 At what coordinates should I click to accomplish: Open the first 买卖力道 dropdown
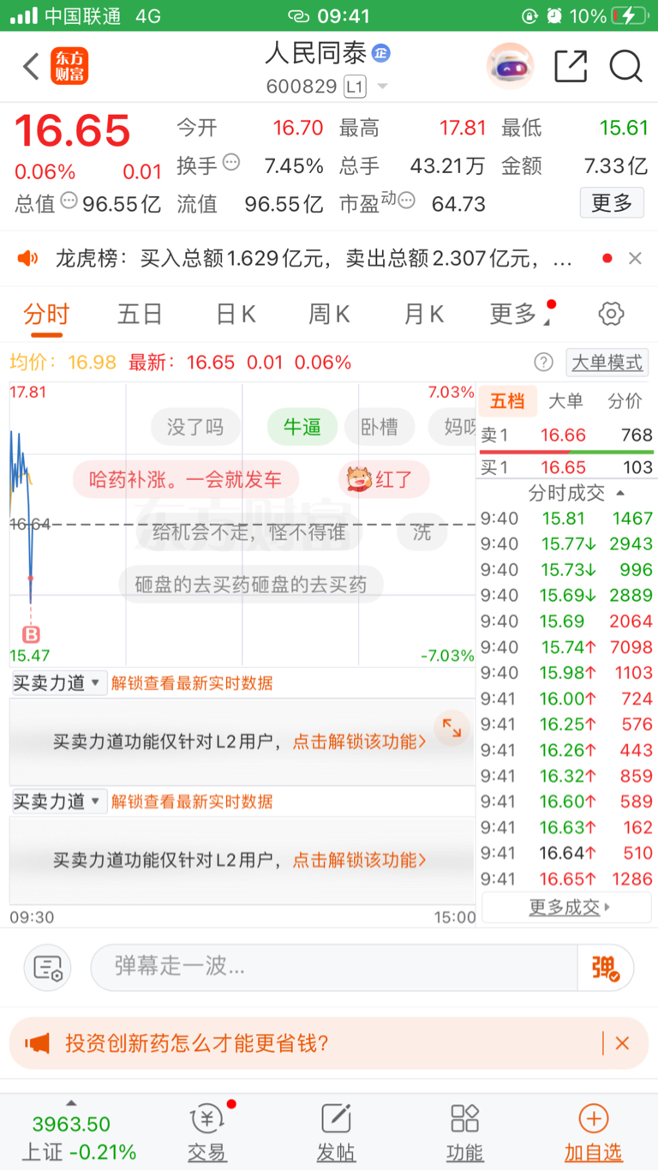click(58, 683)
